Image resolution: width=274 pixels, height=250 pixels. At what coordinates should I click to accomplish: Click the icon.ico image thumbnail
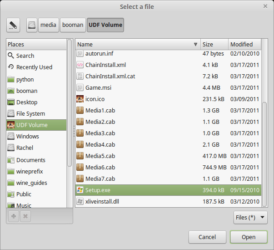[80, 99]
